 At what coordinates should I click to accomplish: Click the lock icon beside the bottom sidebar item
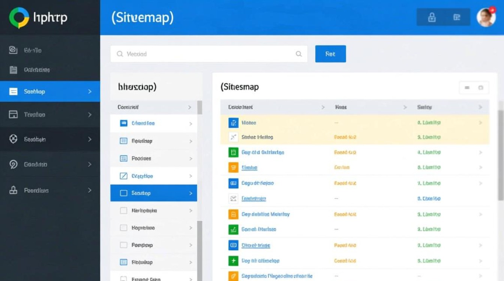13,190
